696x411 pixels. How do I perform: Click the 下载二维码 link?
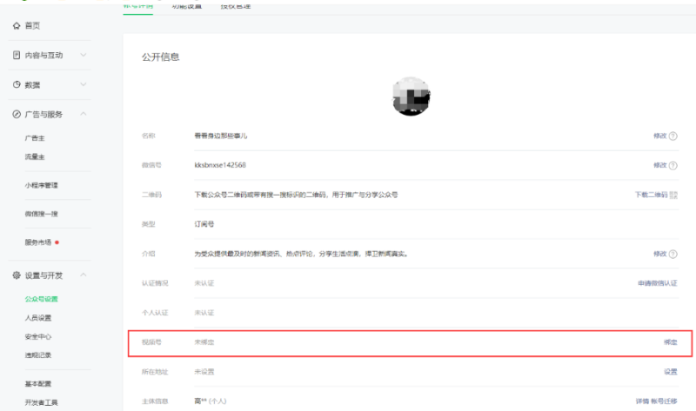pos(651,196)
